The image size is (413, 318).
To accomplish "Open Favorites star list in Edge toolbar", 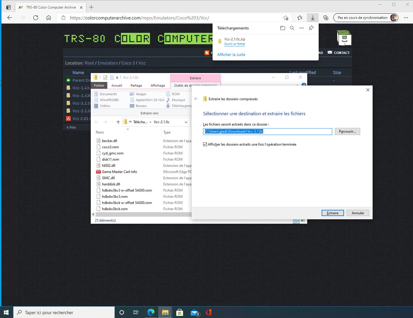I will 300,18.
